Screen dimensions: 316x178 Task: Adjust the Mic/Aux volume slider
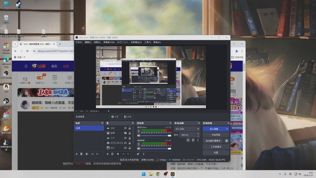(156, 136)
